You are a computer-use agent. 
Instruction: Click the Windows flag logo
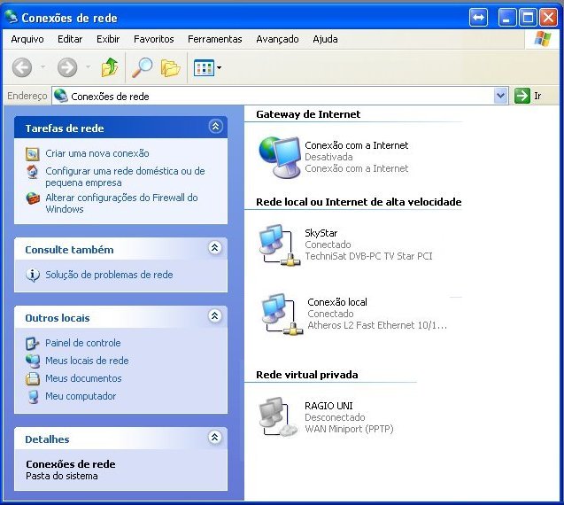[x=543, y=38]
